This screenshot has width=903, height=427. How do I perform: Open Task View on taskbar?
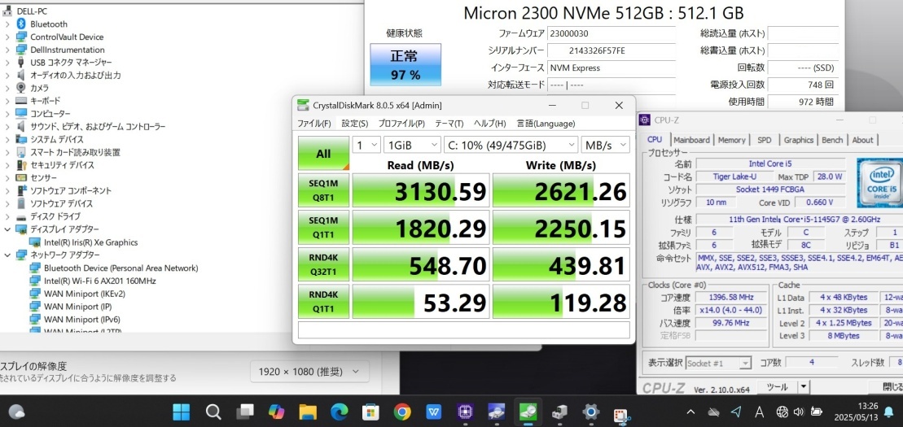tap(245, 412)
